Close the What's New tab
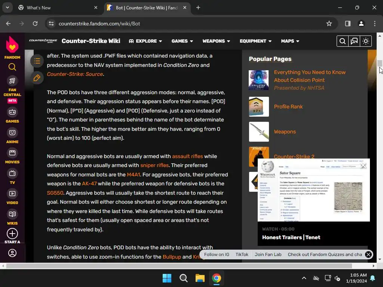Viewport: 383px width, 287px height. tap(96, 7)
